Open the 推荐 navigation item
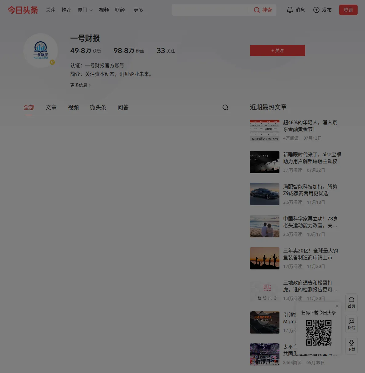This screenshot has width=365, height=373. tap(66, 10)
